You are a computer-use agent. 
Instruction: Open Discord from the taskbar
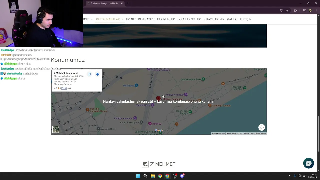(x=182, y=176)
